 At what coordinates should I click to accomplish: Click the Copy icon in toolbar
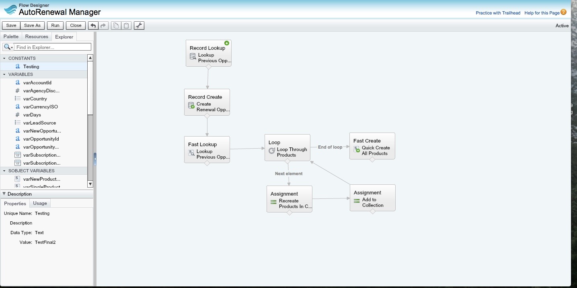[116, 25]
